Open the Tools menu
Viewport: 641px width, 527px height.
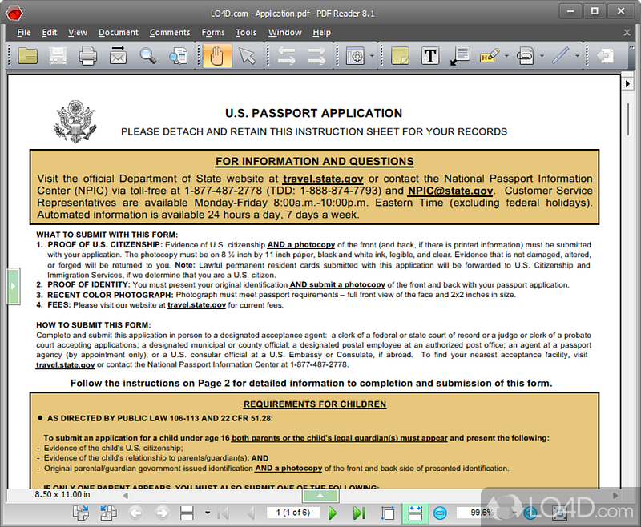click(x=246, y=32)
